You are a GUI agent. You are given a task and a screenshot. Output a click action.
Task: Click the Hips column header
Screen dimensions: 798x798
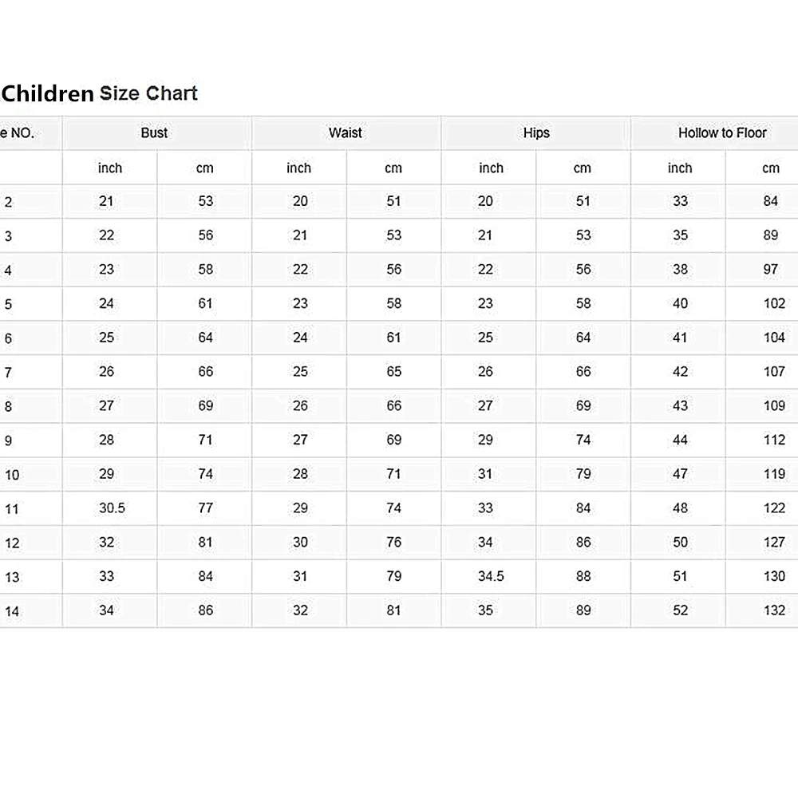click(x=536, y=133)
